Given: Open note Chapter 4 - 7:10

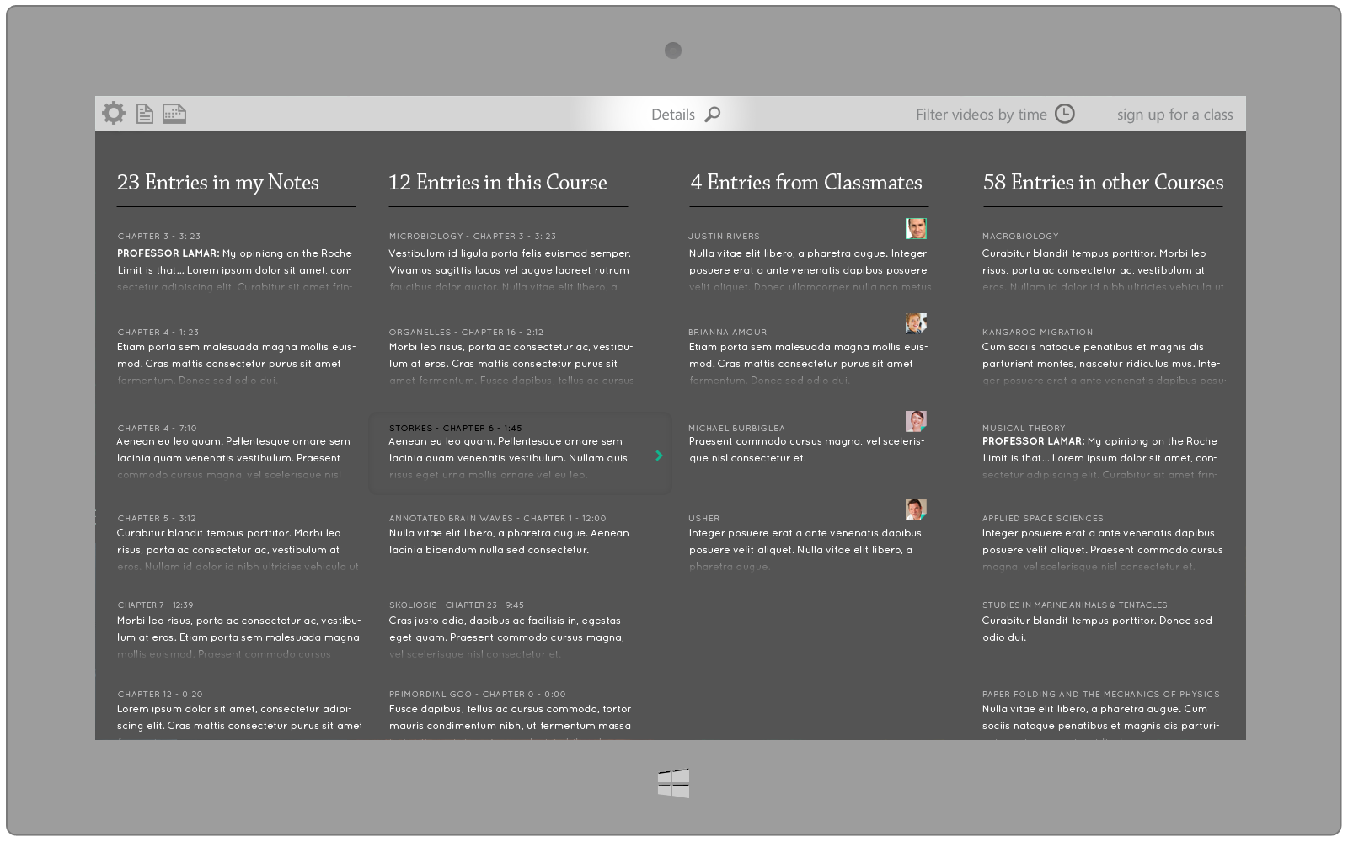Looking at the screenshot, I should (158, 429).
